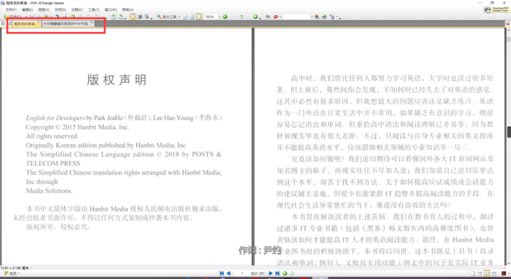Open the 帮助(H) menu

[128, 10]
